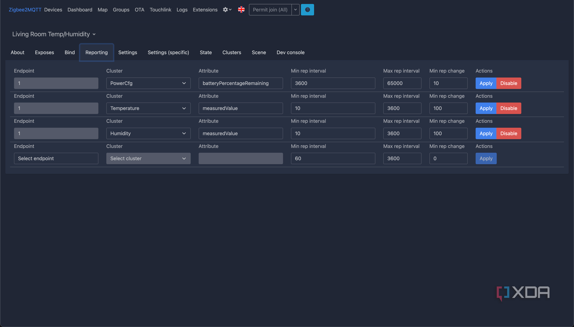Click max rep interval field showing 65000
The height and width of the screenshot is (327, 574).
[x=402, y=83]
